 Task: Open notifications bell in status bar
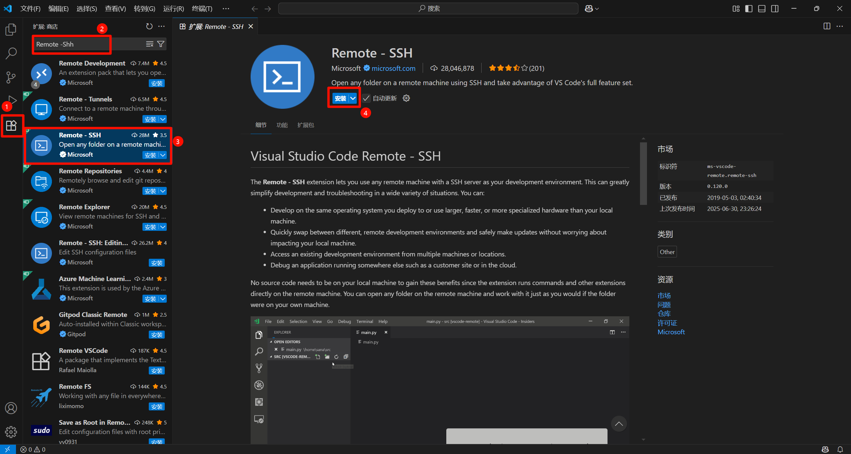840,449
